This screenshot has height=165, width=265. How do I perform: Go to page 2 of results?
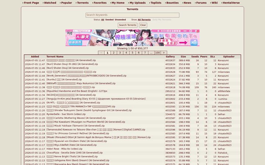point(114,53)
